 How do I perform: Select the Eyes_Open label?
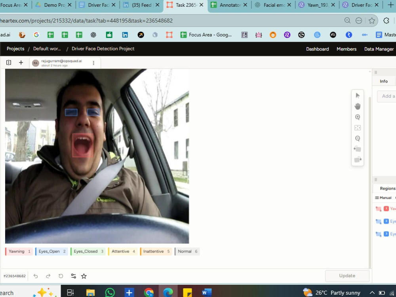[51, 251]
